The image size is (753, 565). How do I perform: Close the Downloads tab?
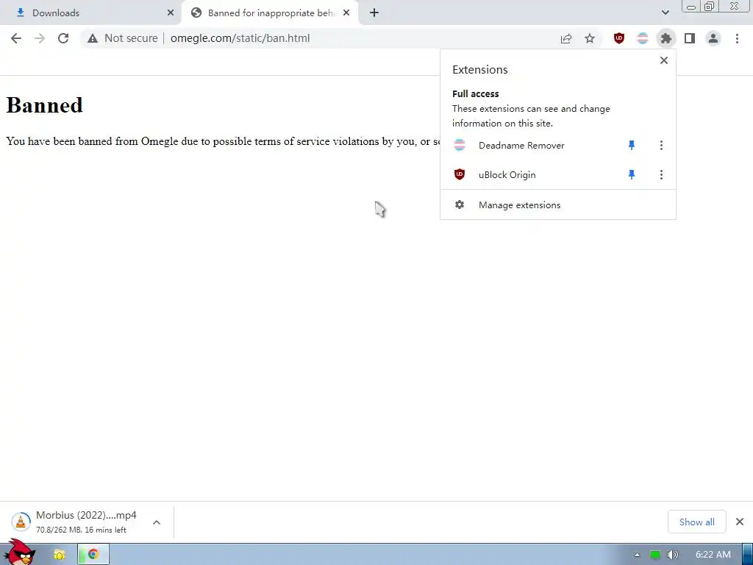click(171, 13)
